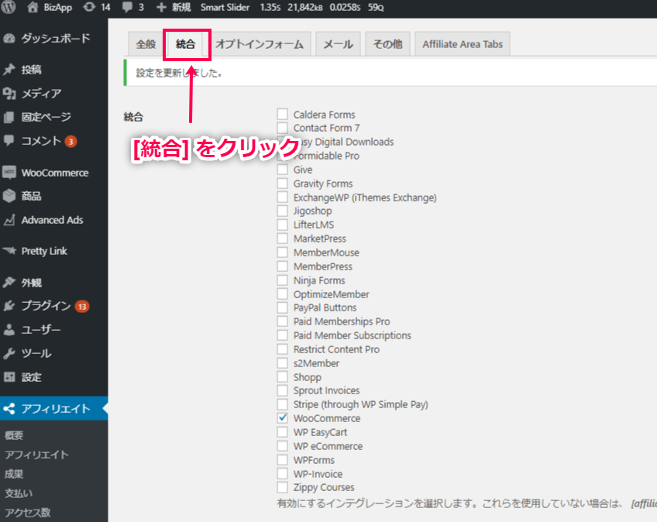Click the アフィリエイト share icon
657x522 pixels.
click(x=9, y=408)
